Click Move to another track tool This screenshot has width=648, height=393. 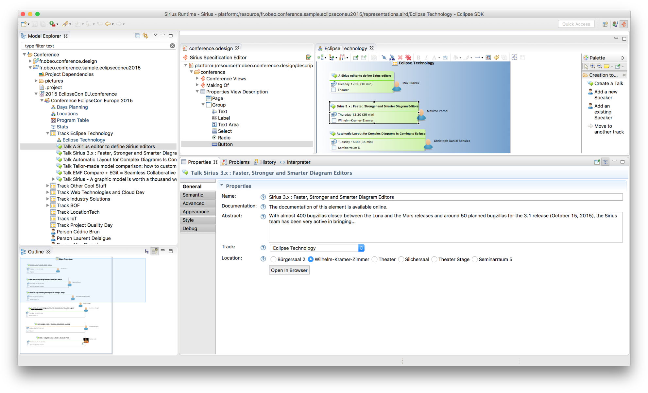coord(606,129)
